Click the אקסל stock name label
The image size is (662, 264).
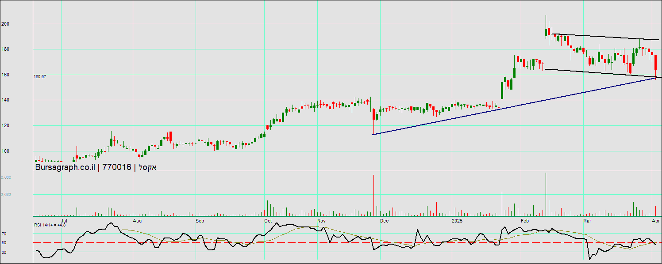[148, 167]
